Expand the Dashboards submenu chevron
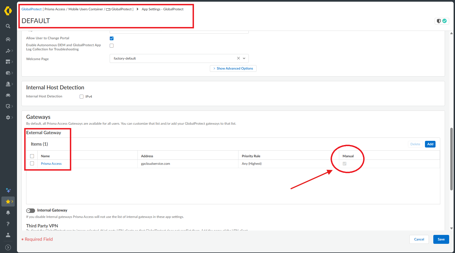The height and width of the screenshot is (253, 455). click(12, 62)
